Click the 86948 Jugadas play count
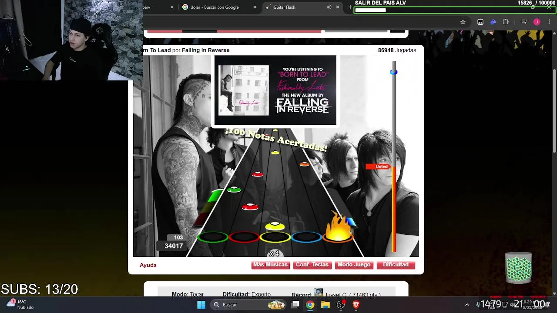This screenshot has height=313, width=557. (x=397, y=50)
